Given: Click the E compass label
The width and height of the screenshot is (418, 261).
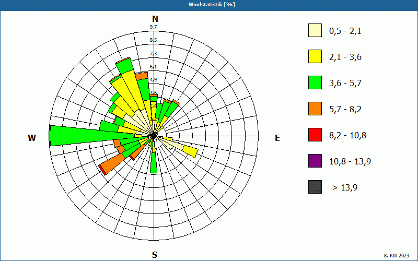Looking at the screenshot, I should click(277, 138).
